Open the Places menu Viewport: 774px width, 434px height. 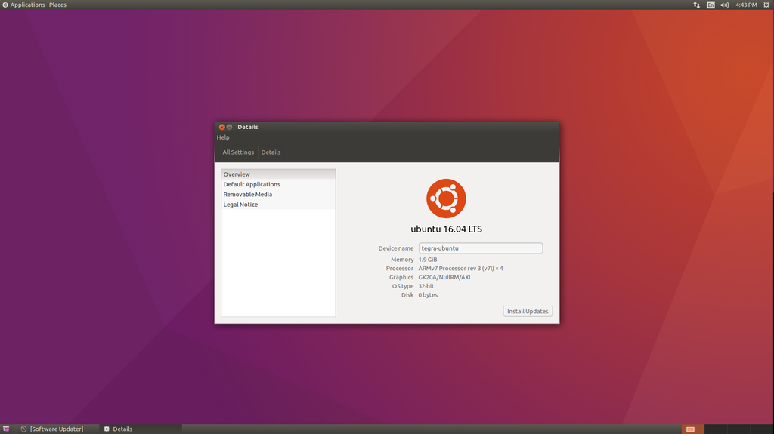pos(57,5)
